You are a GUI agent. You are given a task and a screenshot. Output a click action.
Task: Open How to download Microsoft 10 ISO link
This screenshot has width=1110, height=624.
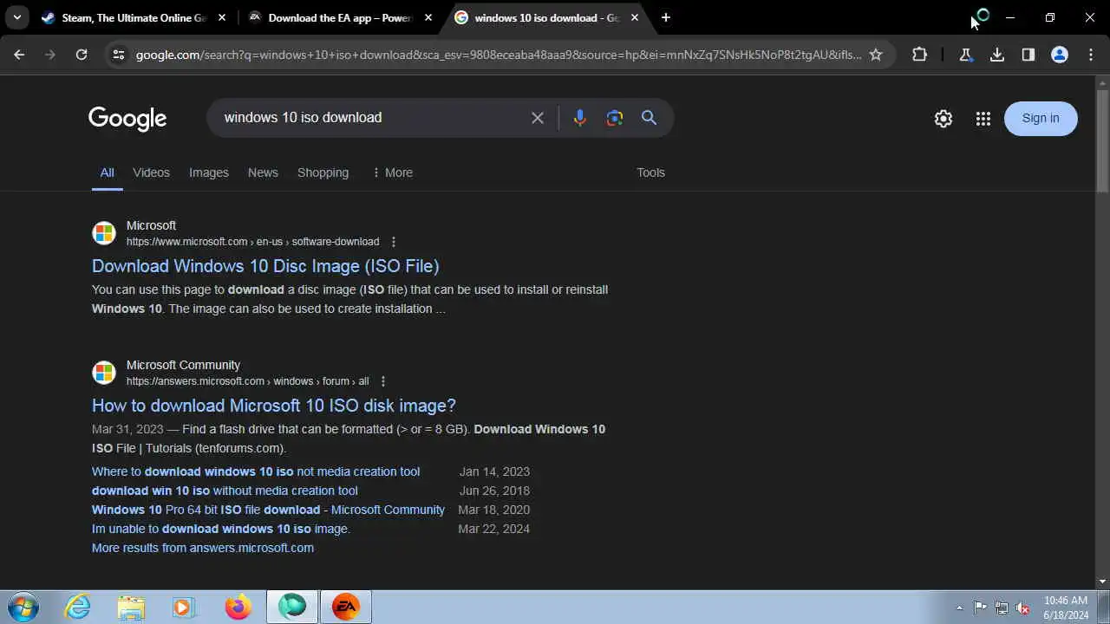click(x=274, y=406)
